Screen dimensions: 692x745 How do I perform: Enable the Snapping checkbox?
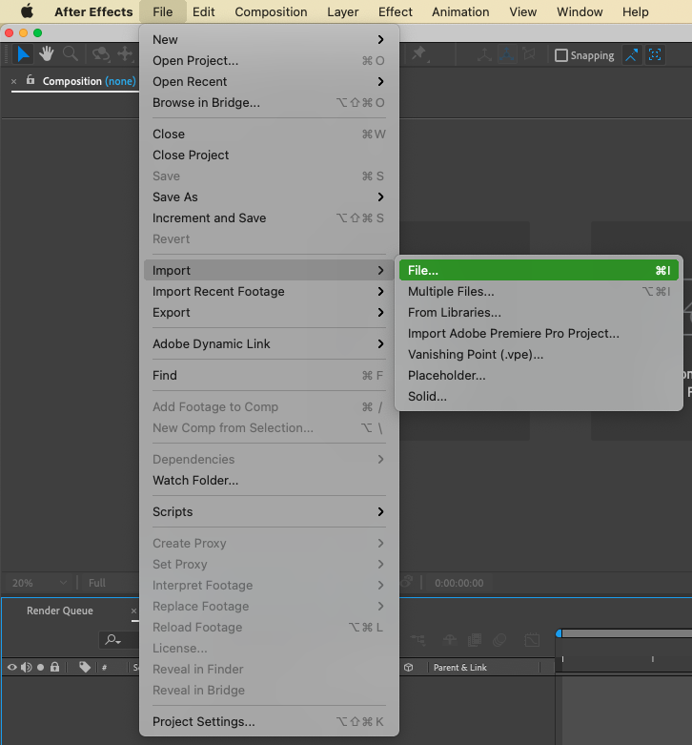click(561, 55)
